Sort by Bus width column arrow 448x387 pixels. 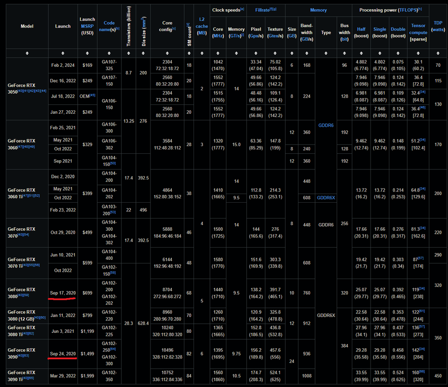coord(344,53)
